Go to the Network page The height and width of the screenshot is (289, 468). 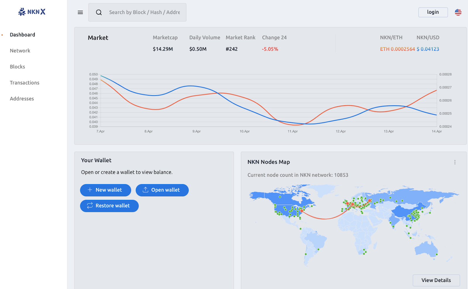coord(20,51)
